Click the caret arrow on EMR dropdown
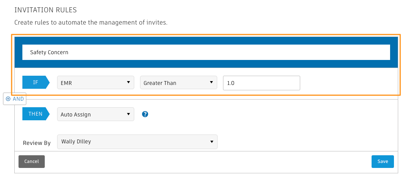 pos(128,82)
